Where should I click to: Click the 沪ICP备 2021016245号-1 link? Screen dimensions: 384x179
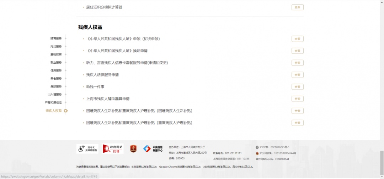pos(274,147)
